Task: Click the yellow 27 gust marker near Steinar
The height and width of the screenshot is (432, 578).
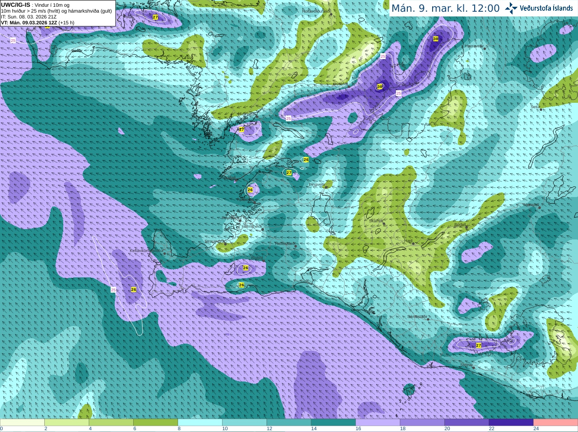Action: [x=479, y=345]
